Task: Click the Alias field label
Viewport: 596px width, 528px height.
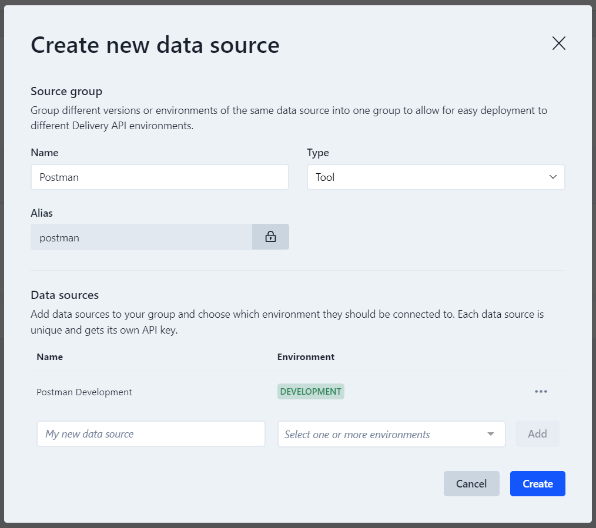Action: click(42, 213)
